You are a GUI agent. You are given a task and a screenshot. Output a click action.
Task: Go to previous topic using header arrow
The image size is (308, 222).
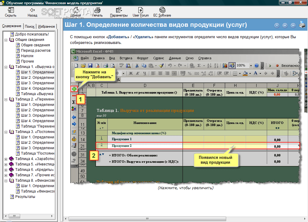click(x=285, y=26)
